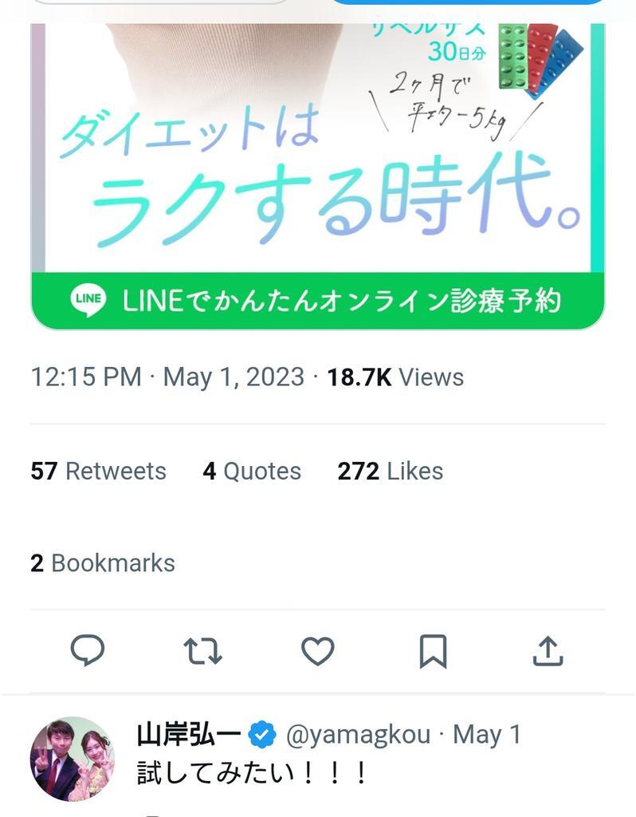Image resolution: width=636 pixels, height=817 pixels.
Task: Open the ダイエットはラクする時代 ad image
Action: tap(318, 148)
